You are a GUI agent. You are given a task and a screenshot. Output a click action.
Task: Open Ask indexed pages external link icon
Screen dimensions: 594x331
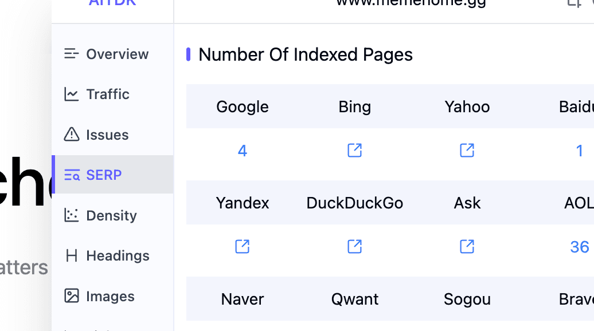[467, 247]
